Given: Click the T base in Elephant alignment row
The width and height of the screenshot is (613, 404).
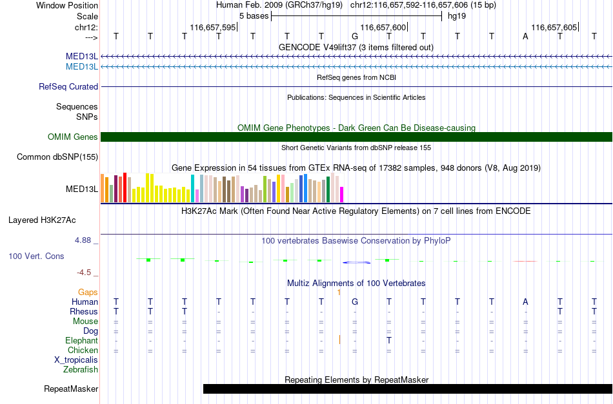Looking at the screenshot, I should click(388, 340).
